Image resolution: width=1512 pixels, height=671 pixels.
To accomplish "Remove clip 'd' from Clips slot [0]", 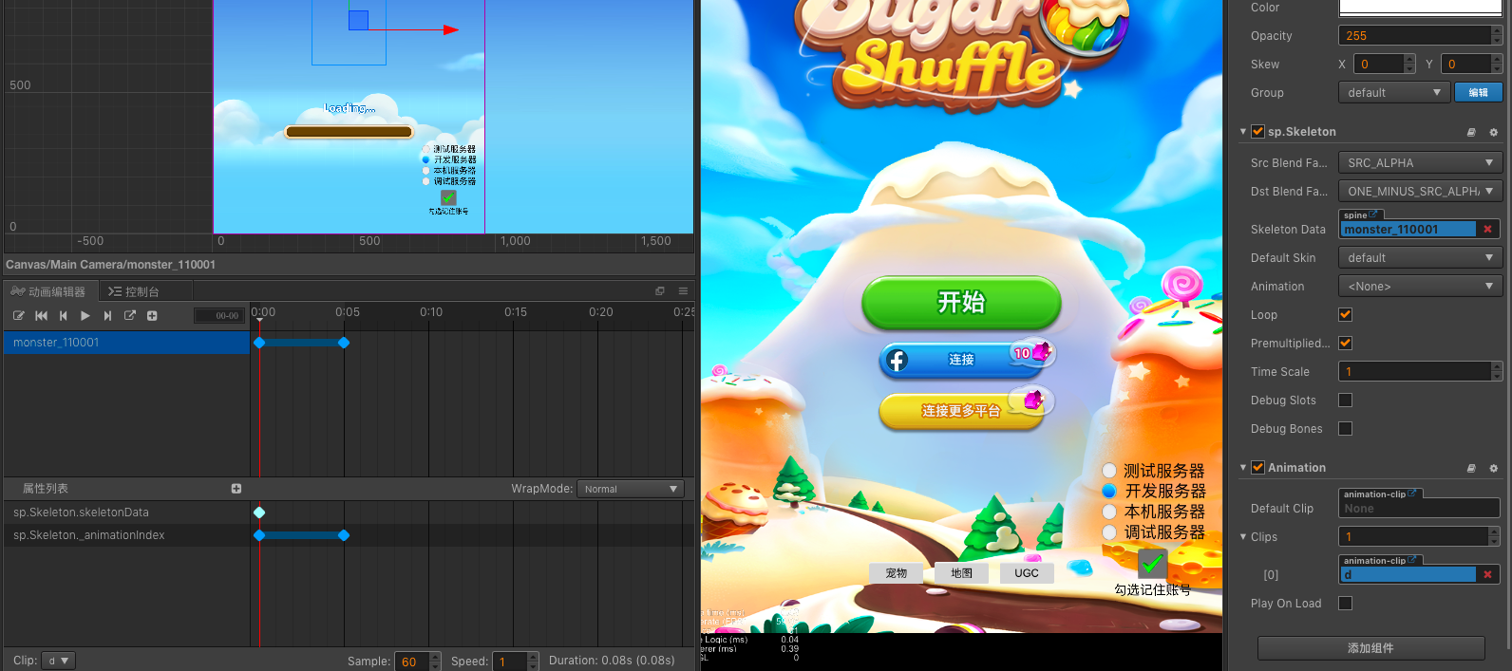I will point(1488,575).
